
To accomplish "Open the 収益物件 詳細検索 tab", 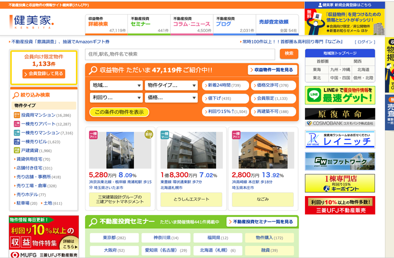I will tap(107, 25).
